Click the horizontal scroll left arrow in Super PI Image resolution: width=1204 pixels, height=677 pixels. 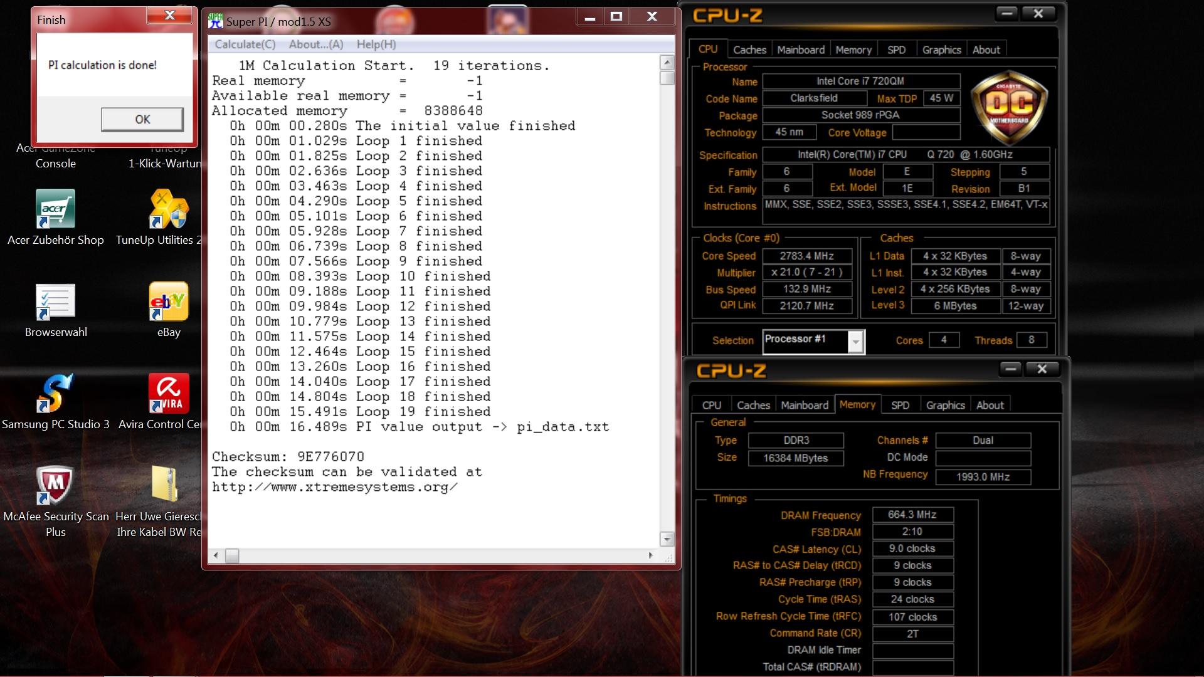tap(216, 555)
